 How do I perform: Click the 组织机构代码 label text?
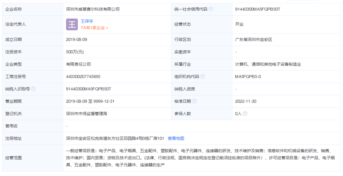pos(187,76)
